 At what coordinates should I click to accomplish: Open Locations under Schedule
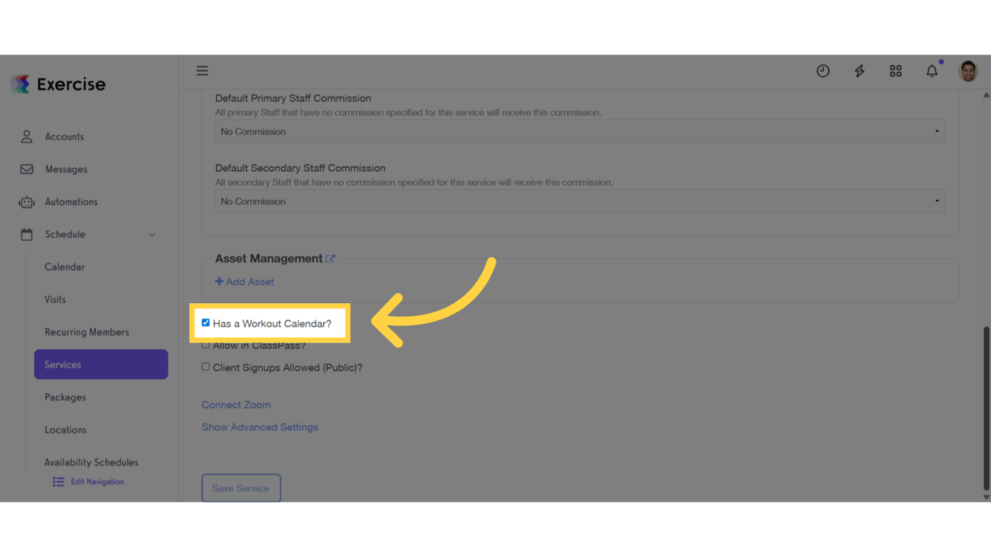pyautogui.click(x=65, y=430)
